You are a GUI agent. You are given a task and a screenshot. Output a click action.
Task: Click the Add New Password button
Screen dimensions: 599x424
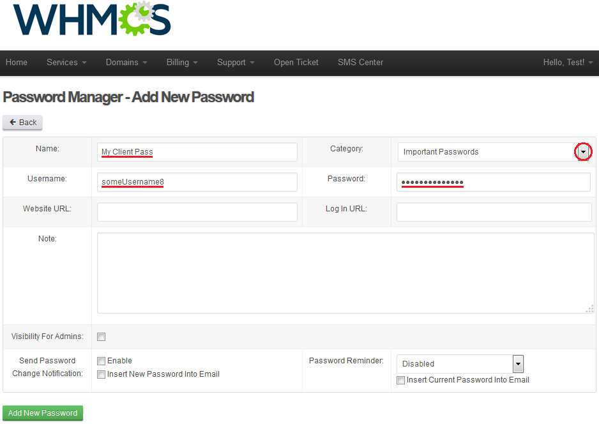[x=43, y=413]
